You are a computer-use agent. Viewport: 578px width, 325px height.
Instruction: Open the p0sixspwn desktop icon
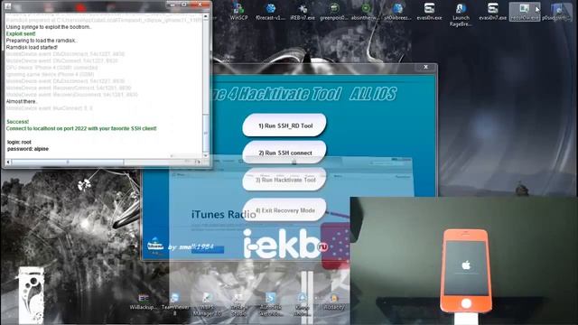click(x=557, y=12)
